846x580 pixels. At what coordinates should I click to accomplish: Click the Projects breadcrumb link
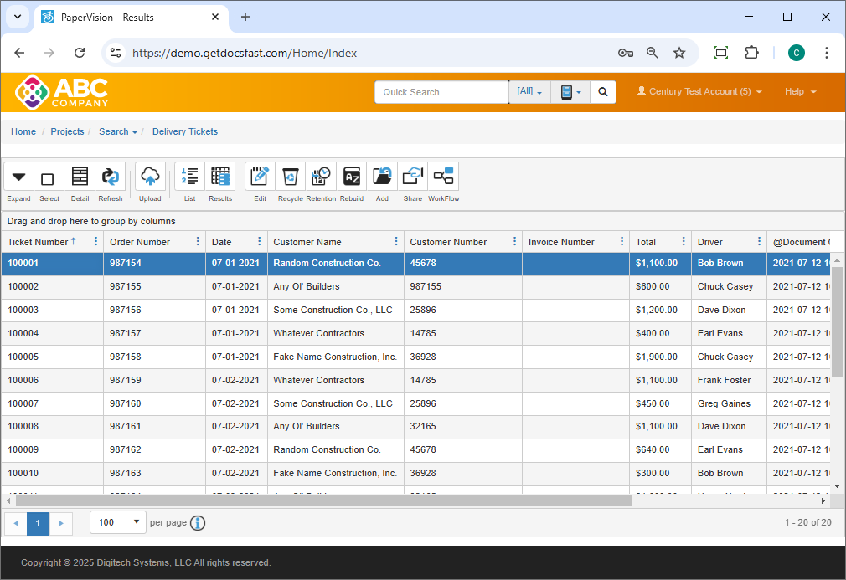click(x=67, y=131)
